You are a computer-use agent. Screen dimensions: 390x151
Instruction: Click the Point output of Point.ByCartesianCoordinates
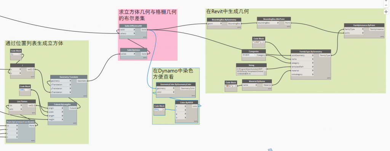click(32, 126)
